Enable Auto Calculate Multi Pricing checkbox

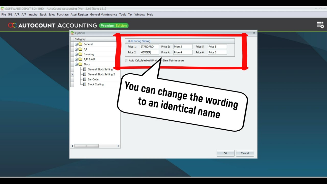127,61
